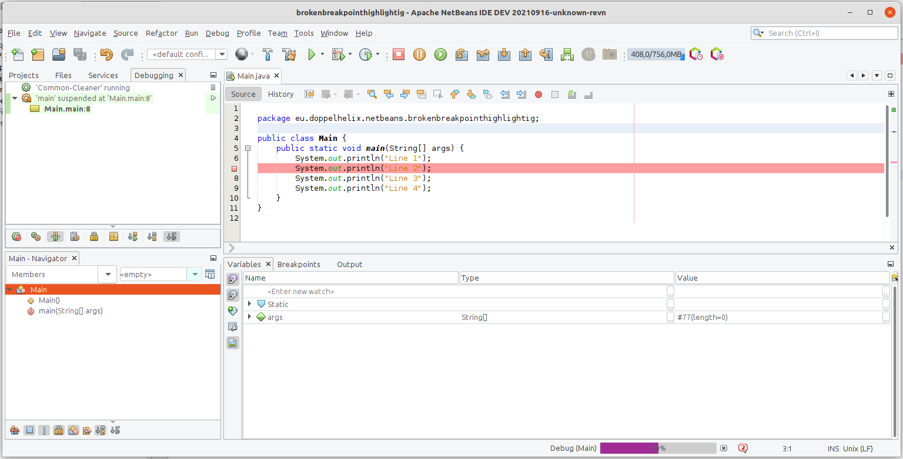Open the Refactor menu
Image resolution: width=903 pixels, height=459 pixels.
pyautogui.click(x=162, y=33)
